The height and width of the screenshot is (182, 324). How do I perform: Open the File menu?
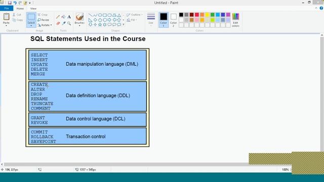coord(7,8)
